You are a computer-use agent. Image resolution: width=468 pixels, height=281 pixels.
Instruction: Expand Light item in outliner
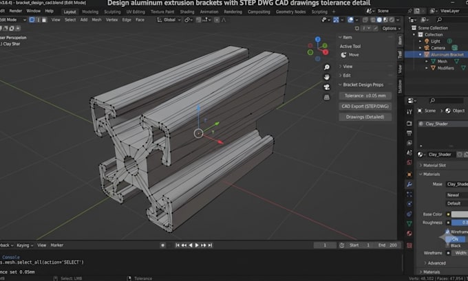click(x=420, y=41)
